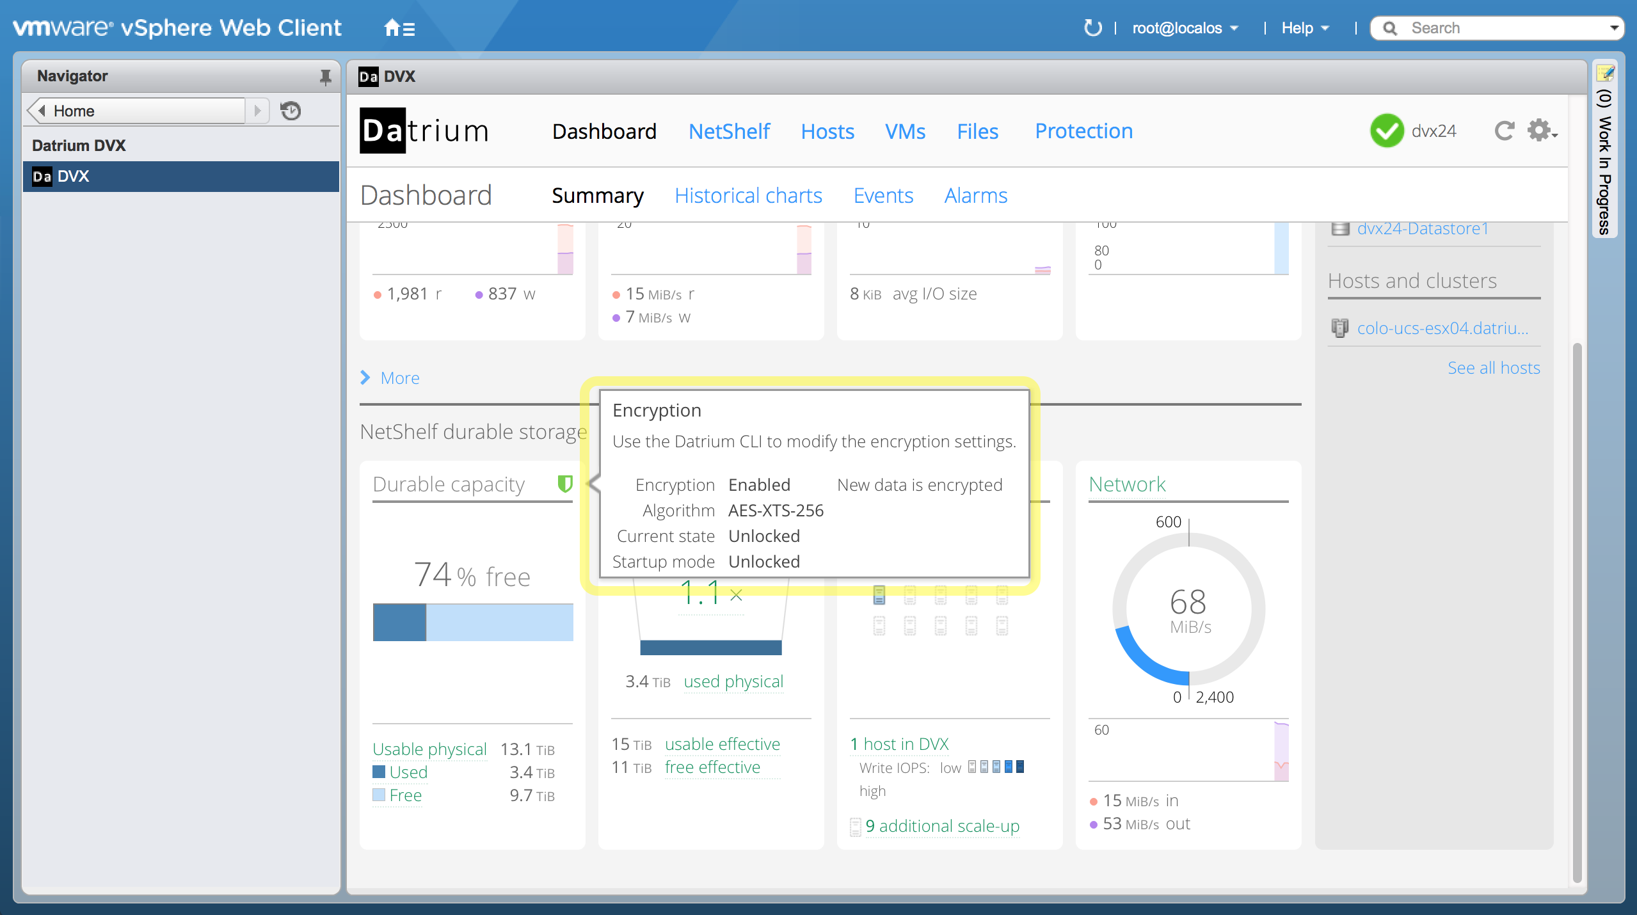This screenshot has width=1637, height=915.
Task: View Historical charts
Action: click(x=748, y=195)
